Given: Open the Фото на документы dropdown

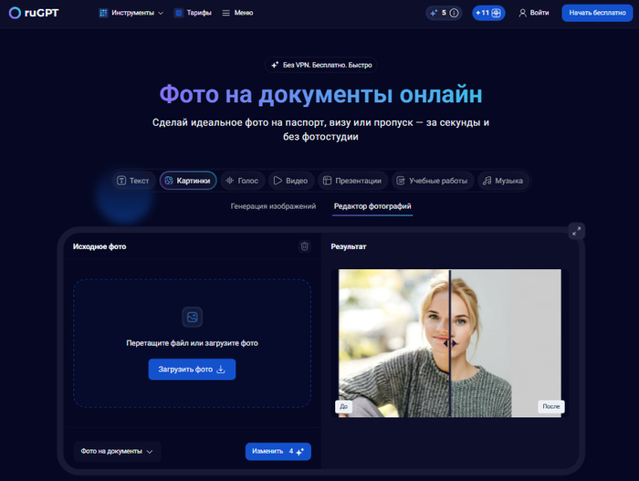Looking at the screenshot, I should [x=117, y=451].
